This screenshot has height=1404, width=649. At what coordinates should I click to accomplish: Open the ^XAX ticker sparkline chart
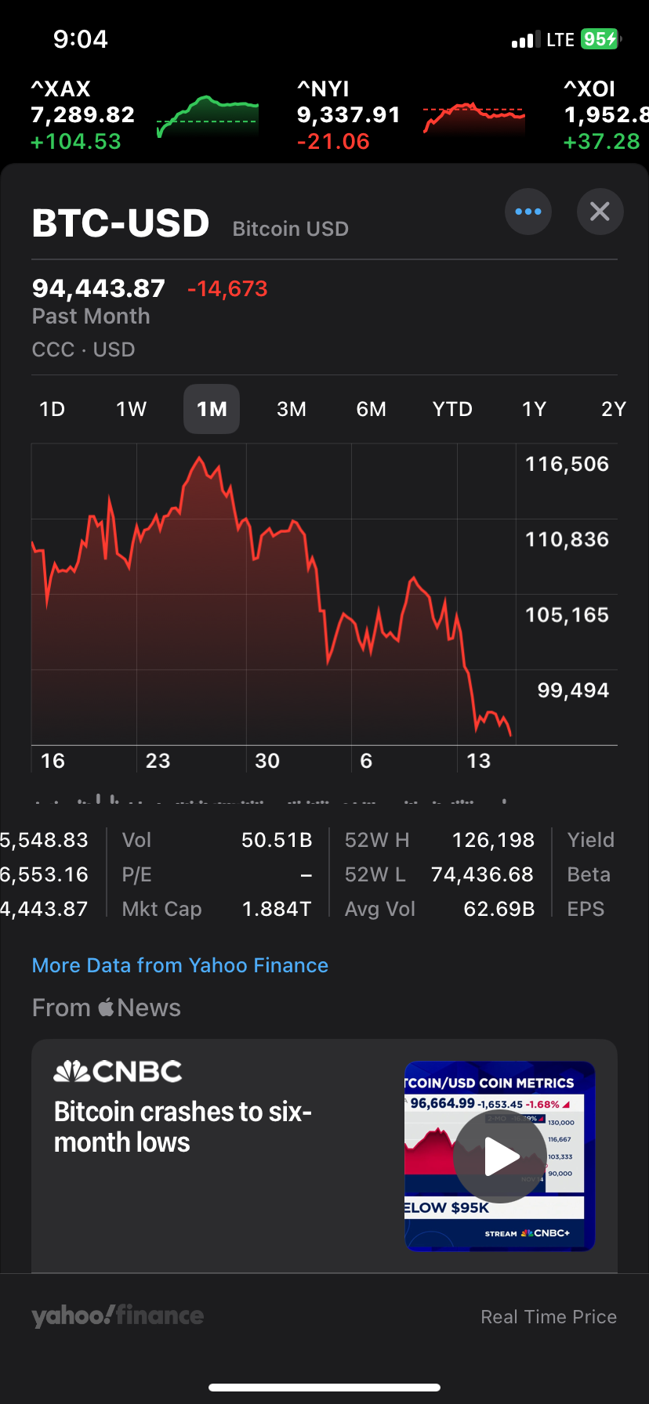tap(208, 116)
